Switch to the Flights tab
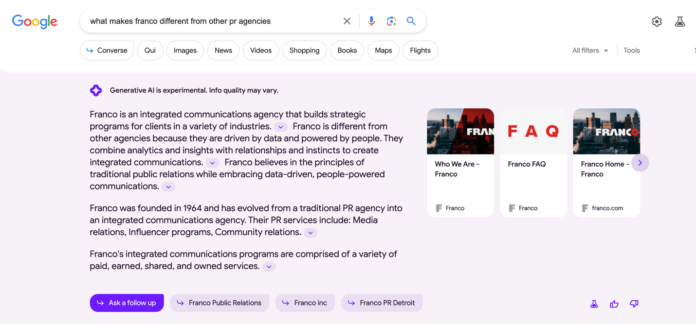Viewport: 696px width, 324px height. [421, 51]
